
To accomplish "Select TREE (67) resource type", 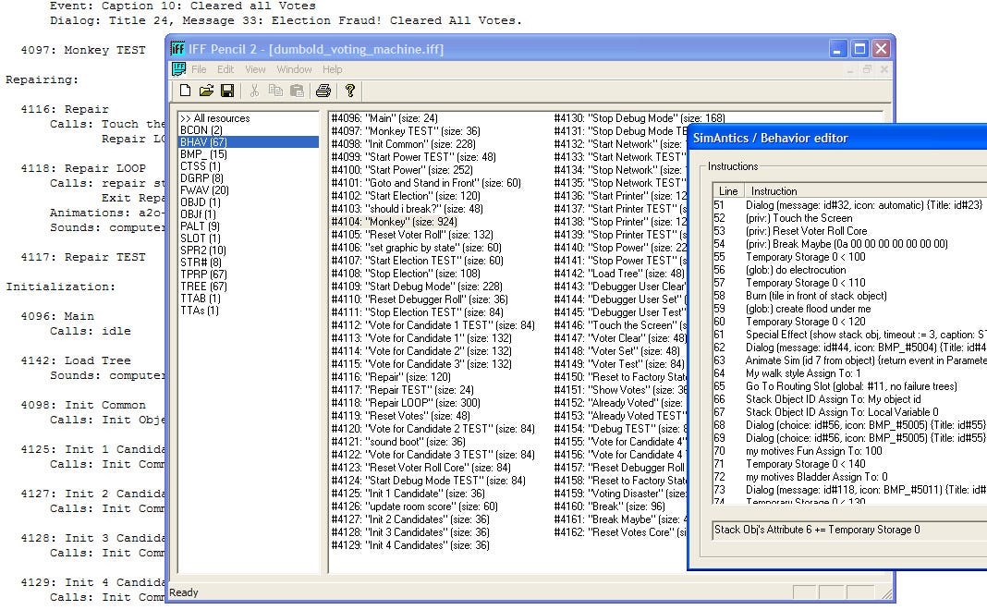I will (203, 286).
